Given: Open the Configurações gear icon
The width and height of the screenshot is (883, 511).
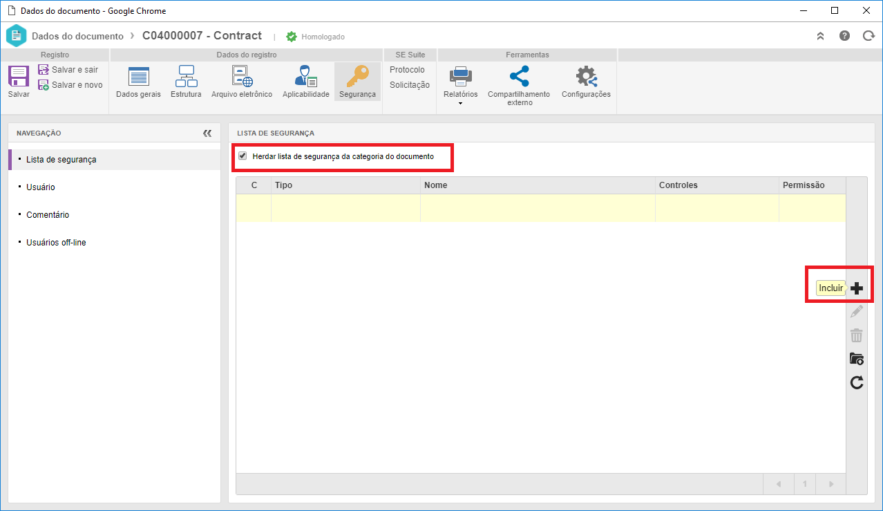Looking at the screenshot, I should [586, 76].
